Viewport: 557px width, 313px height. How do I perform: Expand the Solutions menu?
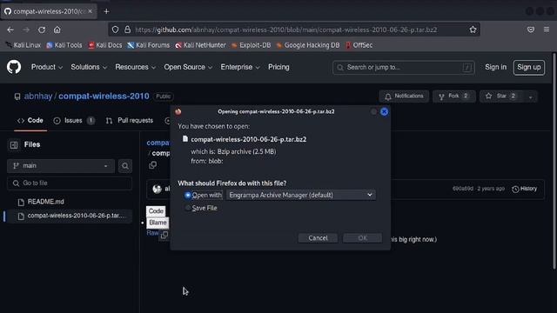tap(89, 67)
